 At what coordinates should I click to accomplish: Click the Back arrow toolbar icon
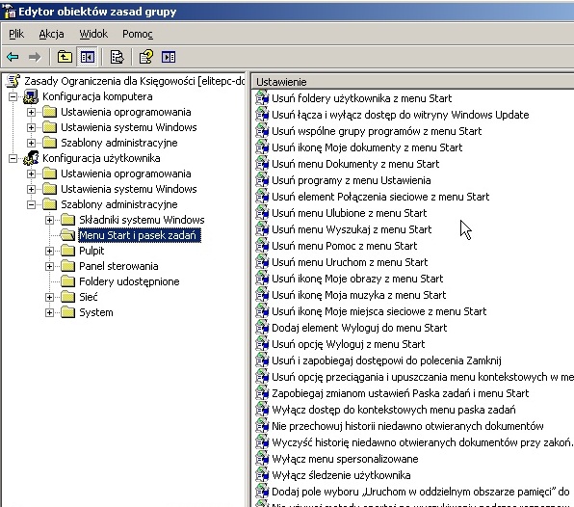coord(13,57)
